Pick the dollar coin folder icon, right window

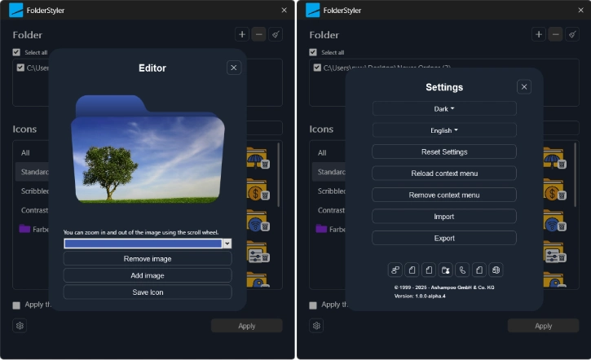pos(553,189)
